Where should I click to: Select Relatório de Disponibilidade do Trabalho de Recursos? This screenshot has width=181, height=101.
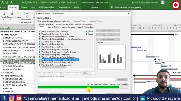coord(63,39)
